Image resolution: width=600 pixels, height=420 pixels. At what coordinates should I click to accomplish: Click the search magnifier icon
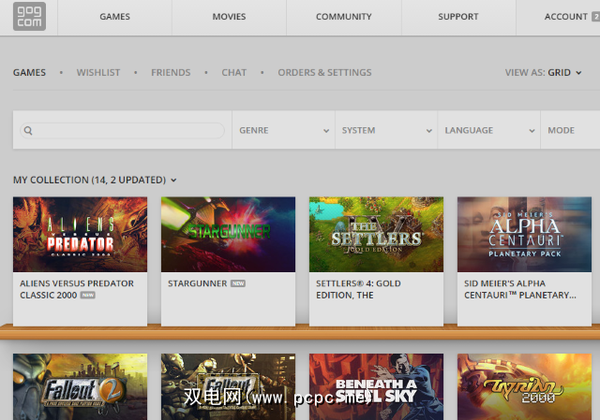tap(28, 131)
